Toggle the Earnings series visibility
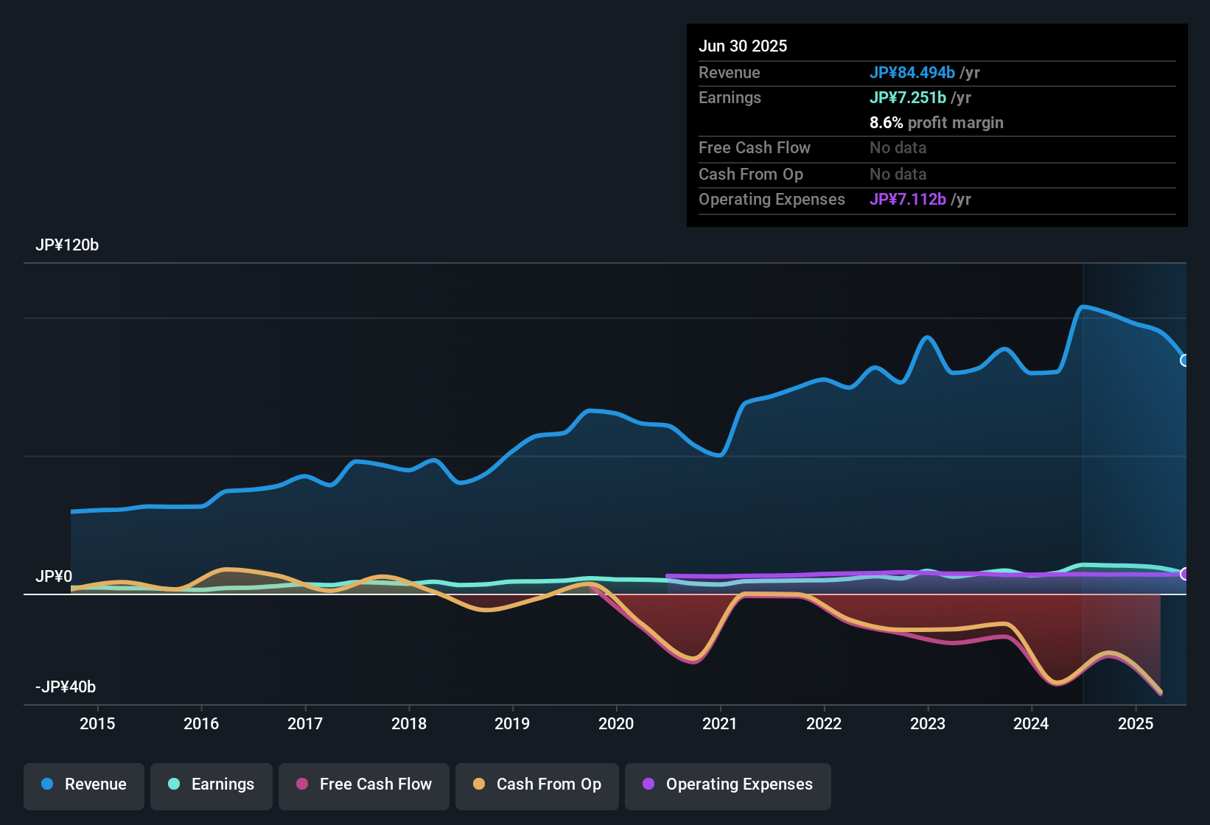This screenshot has width=1210, height=825. [x=211, y=784]
